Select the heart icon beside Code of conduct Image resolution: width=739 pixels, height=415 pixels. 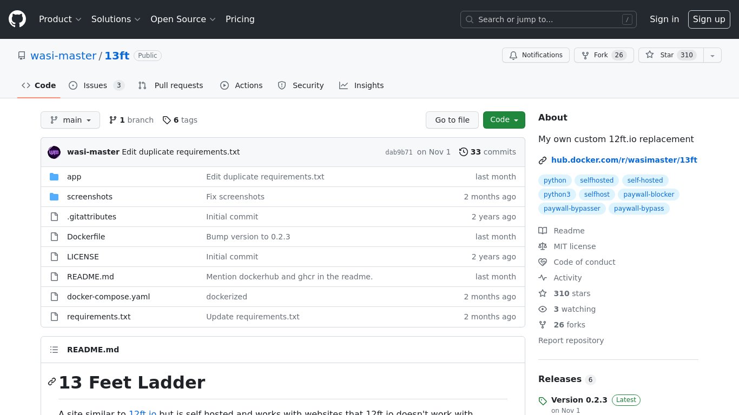click(543, 262)
